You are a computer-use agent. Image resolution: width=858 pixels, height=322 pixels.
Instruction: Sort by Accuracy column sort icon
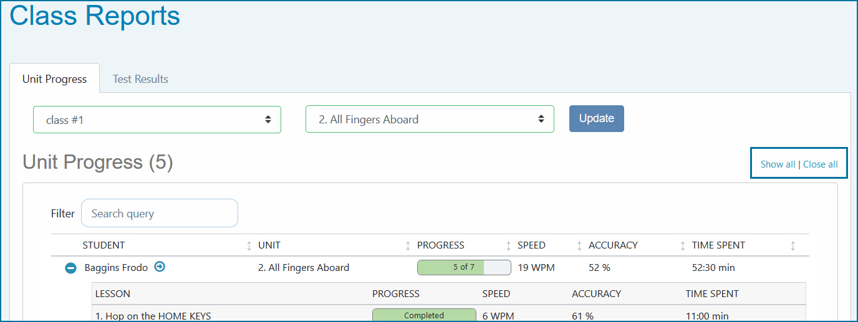(x=683, y=245)
